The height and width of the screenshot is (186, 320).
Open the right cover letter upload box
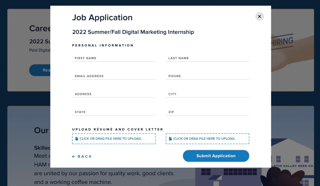(x=207, y=139)
